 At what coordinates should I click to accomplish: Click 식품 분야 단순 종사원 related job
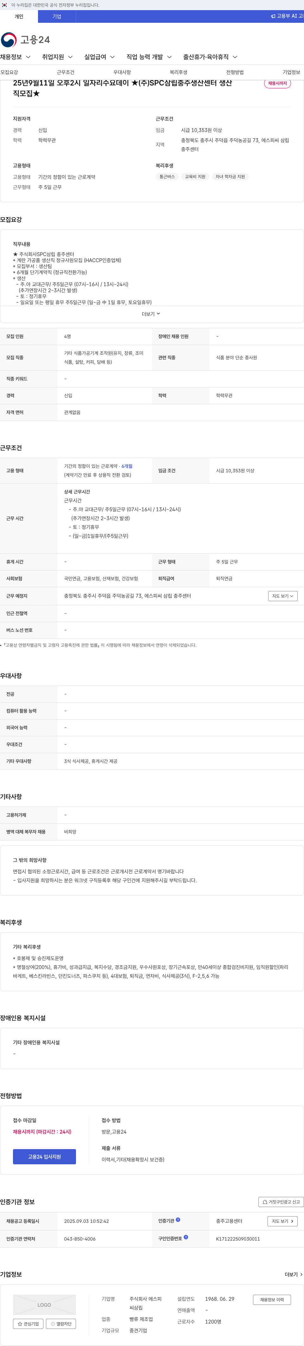point(237,358)
